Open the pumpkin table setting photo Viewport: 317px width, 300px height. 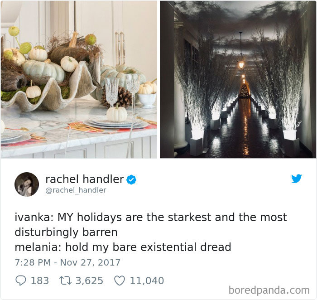[x=79, y=79]
